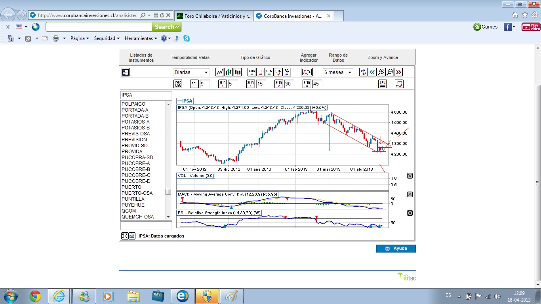The height and width of the screenshot is (304, 541).
Task: Open the instrument list icon
Action: click(125, 72)
